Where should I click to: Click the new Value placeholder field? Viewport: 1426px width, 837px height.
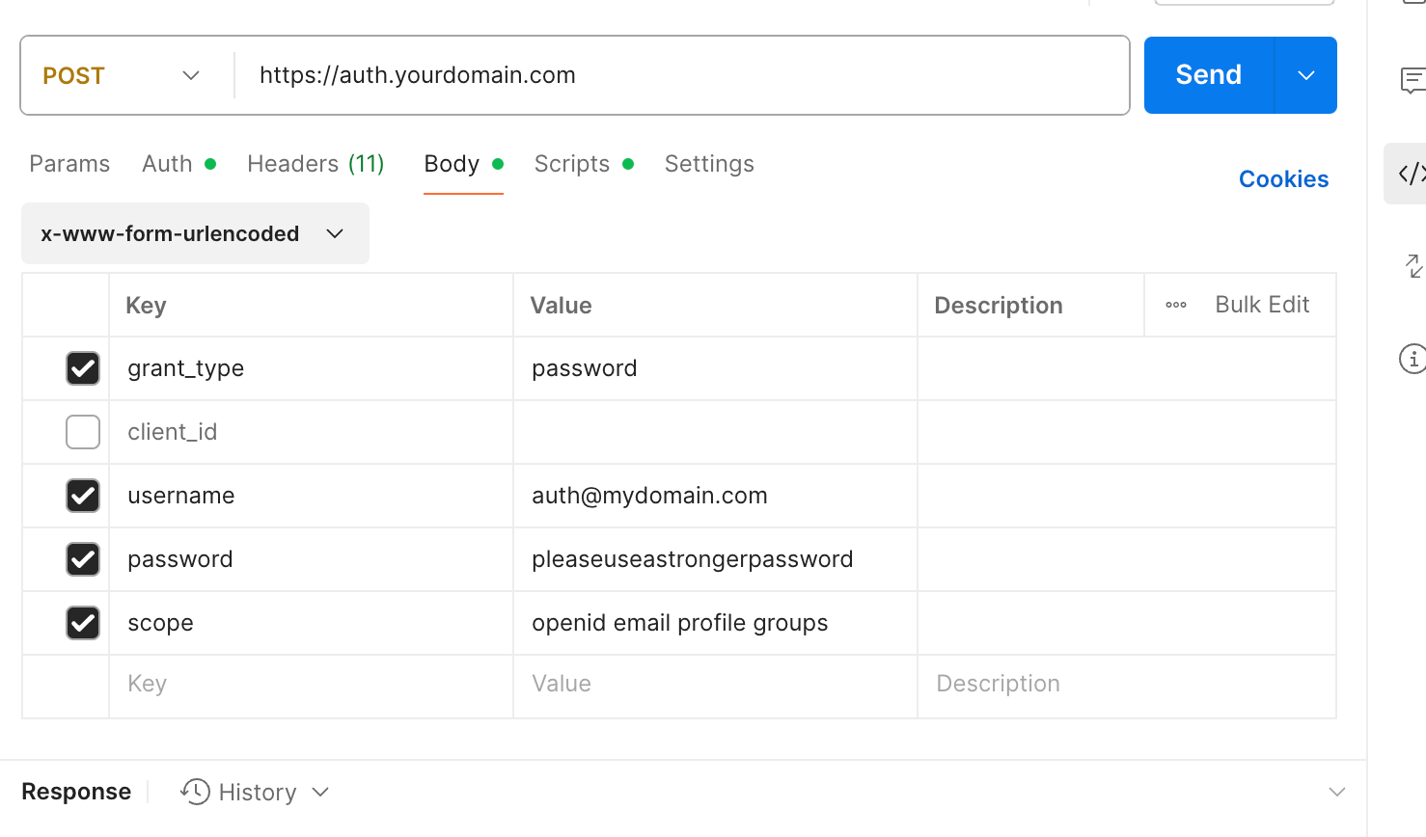point(715,684)
